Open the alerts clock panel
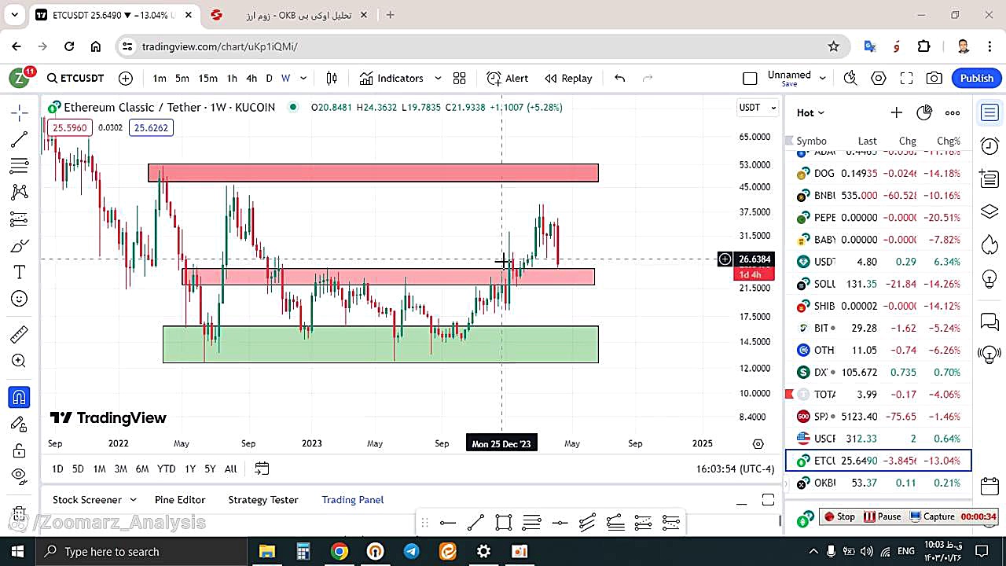Image resolution: width=1006 pixels, height=566 pixels. coord(989,146)
